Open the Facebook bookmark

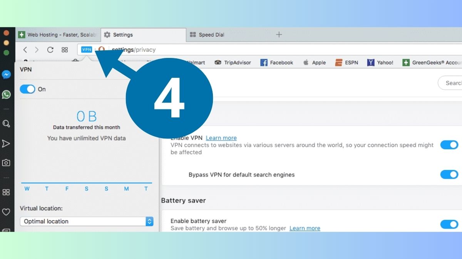277,63
